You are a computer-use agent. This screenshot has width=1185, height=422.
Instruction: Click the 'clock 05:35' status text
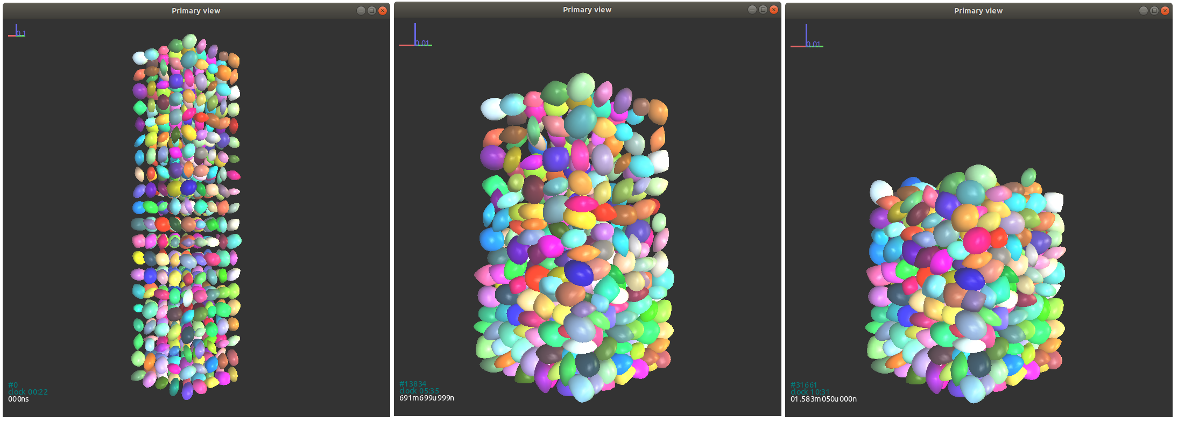tap(419, 391)
